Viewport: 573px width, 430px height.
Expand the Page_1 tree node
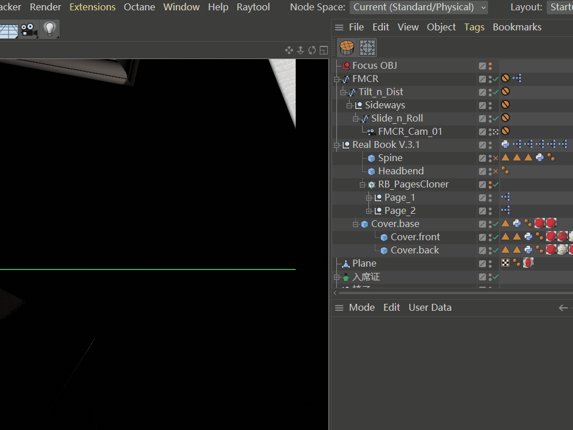tap(368, 198)
